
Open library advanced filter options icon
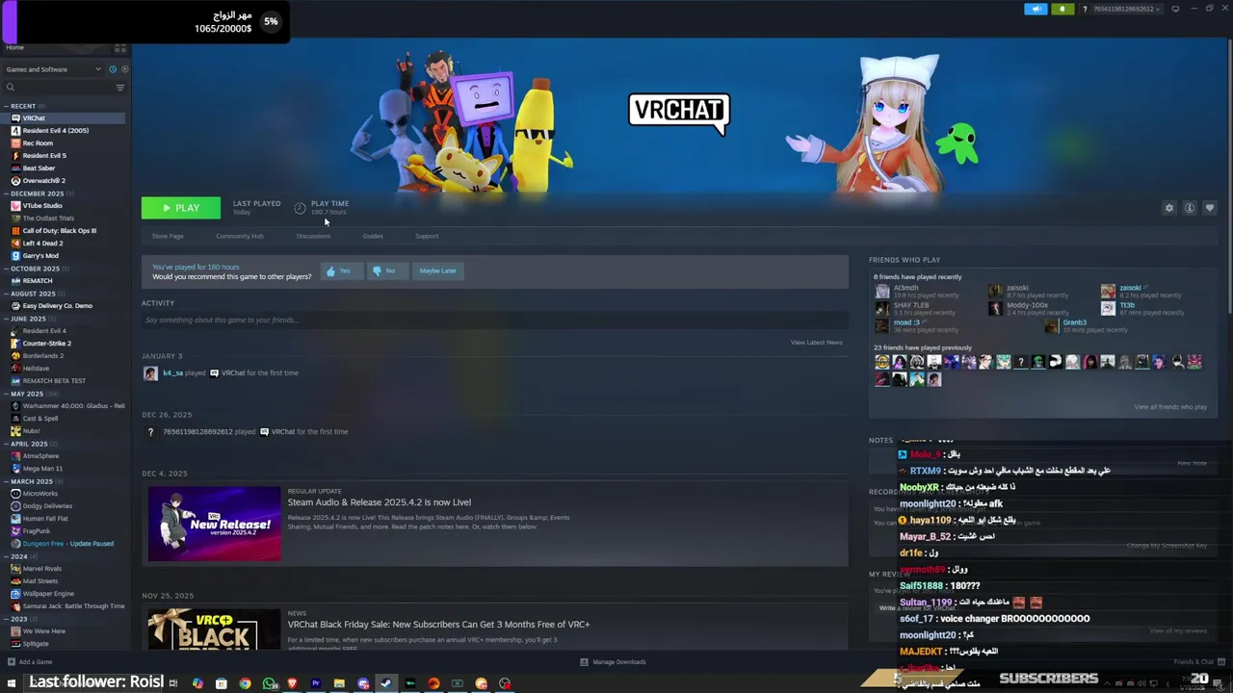(x=120, y=88)
